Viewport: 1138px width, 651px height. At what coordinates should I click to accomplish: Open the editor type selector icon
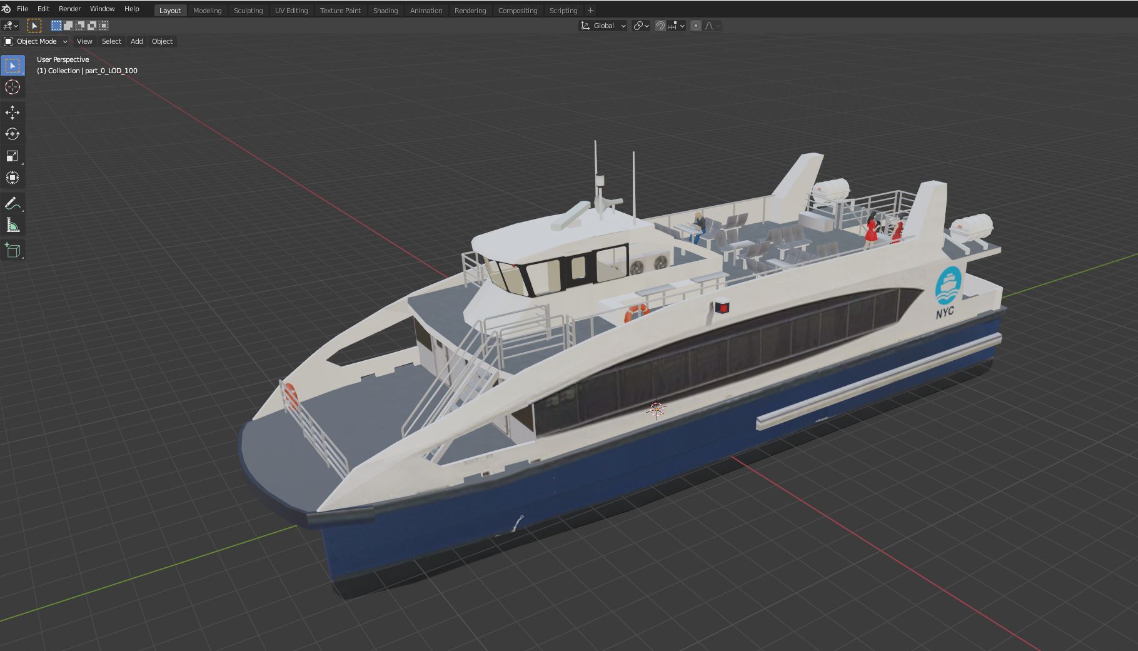click(x=11, y=26)
